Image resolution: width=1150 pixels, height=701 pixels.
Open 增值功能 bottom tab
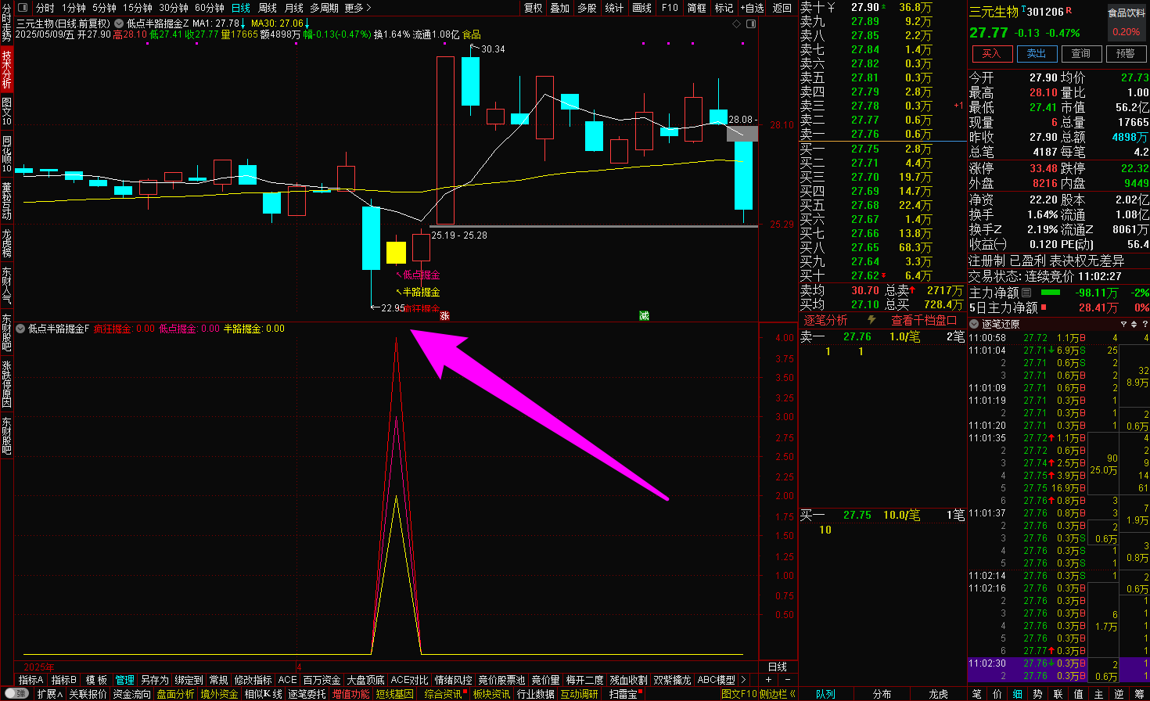pos(350,694)
